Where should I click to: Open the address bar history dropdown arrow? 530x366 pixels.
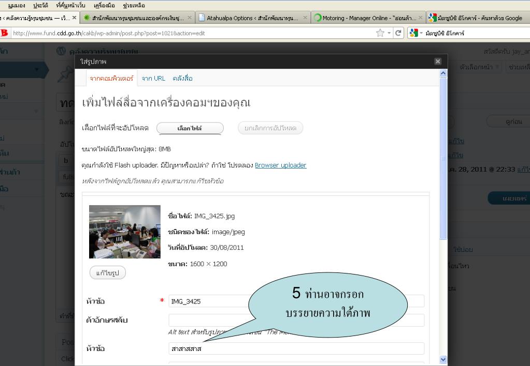point(390,33)
